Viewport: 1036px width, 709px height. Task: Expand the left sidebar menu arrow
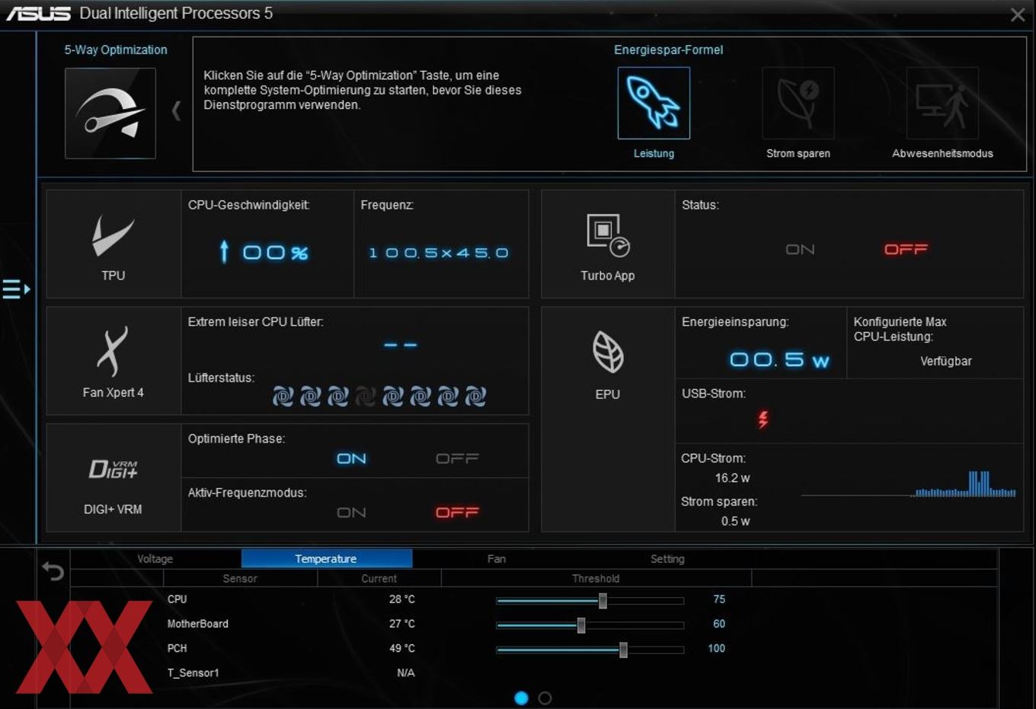click(16, 289)
